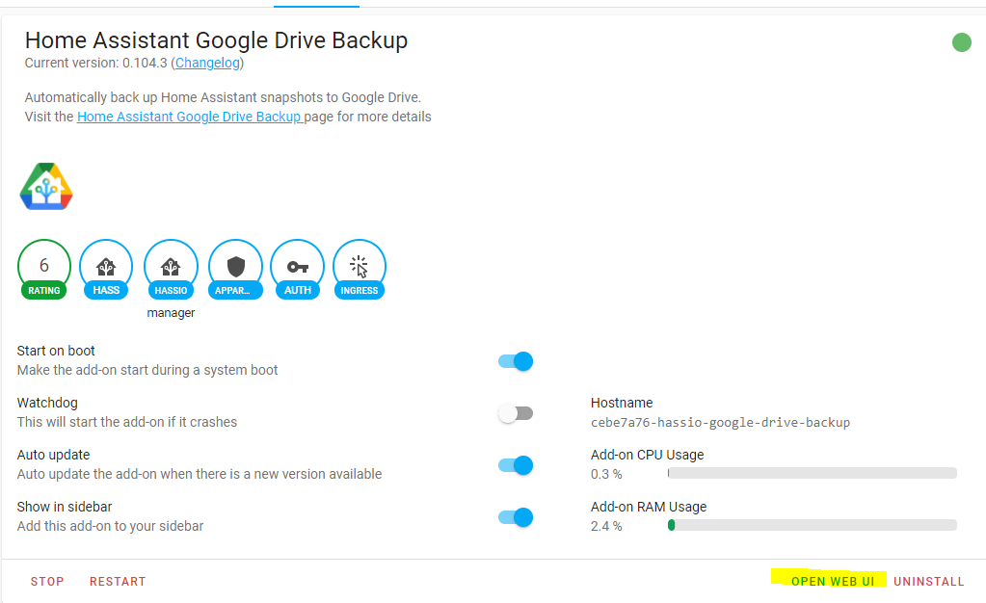Image resolution: width=986 pixels, height=603 pixels.
Task: Toggle Show in sidebar switch
Action: tap(516, 517)
